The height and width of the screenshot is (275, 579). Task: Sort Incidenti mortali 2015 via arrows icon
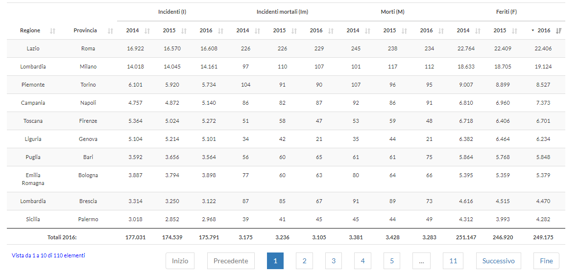(294, 31)
